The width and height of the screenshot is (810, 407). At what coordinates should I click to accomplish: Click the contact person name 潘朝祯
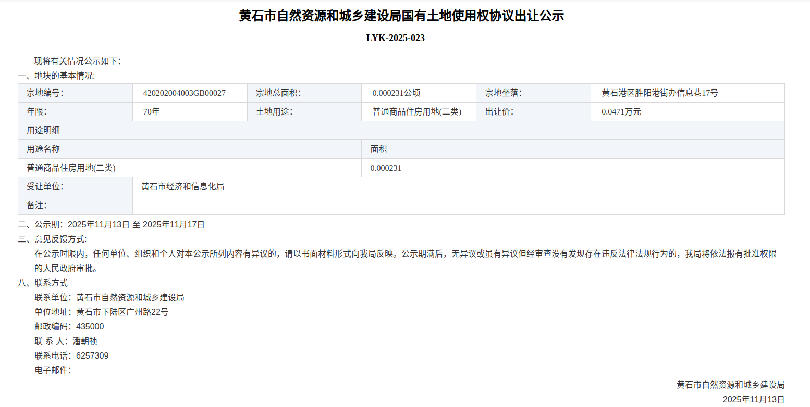click(85, 341)
